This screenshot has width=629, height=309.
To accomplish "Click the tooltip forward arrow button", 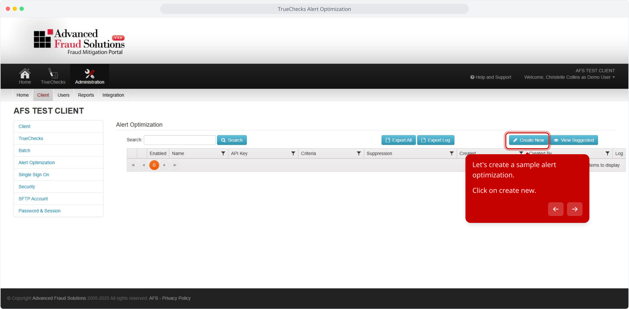I will (x=574, y=209).
